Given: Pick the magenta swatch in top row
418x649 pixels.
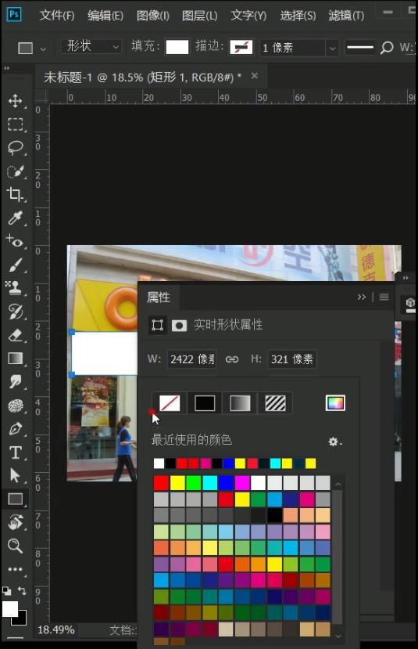Looking at the screenshot, I should pyautogui.click(x=242, y=482).
